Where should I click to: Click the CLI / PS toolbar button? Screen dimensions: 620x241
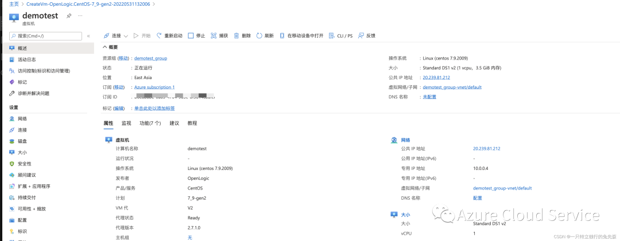[341, 35]
